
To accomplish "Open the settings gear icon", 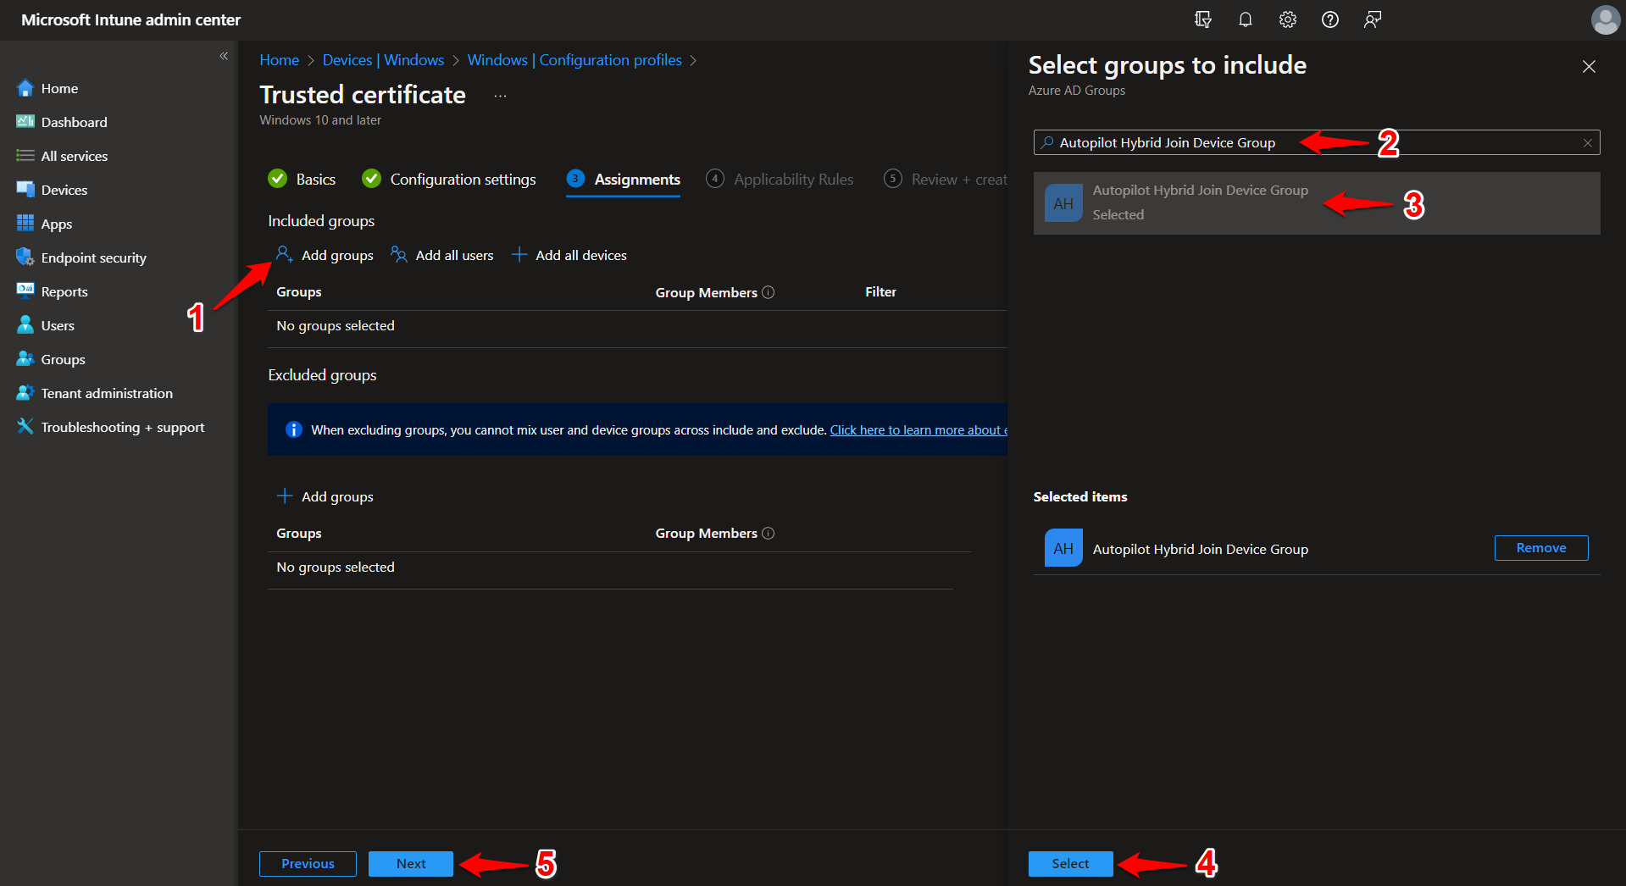I will (x=1287, y=19).
